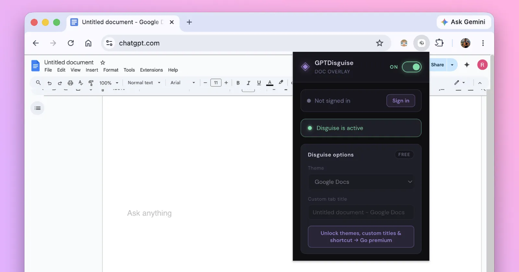519x272 pixels.
Task: Click the Ask anything prompt field
Action: (149, 213)
